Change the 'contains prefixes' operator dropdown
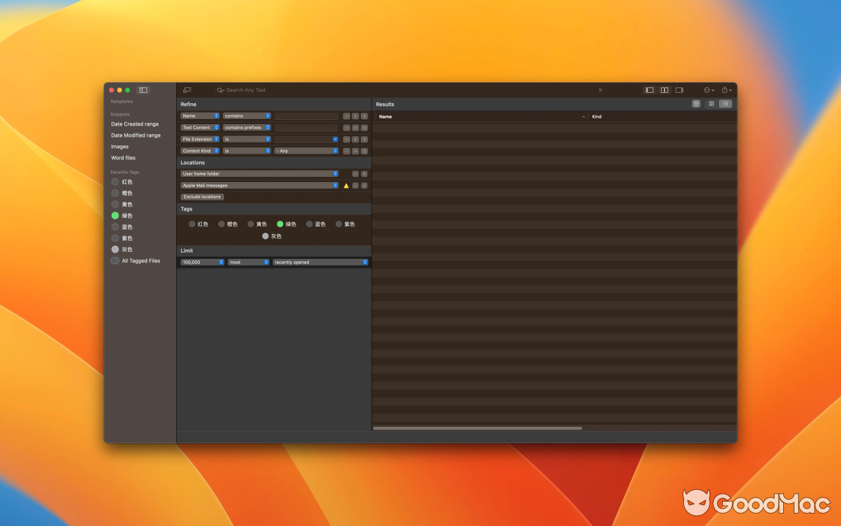Screen dimensions: 841x526 tap(247, 127)
